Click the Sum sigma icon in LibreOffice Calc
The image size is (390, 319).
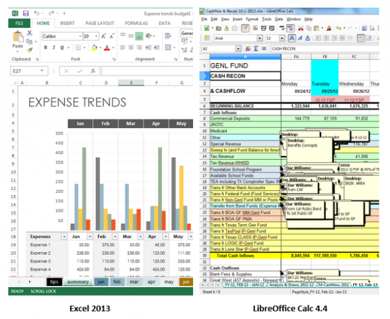tap(257, 49)
